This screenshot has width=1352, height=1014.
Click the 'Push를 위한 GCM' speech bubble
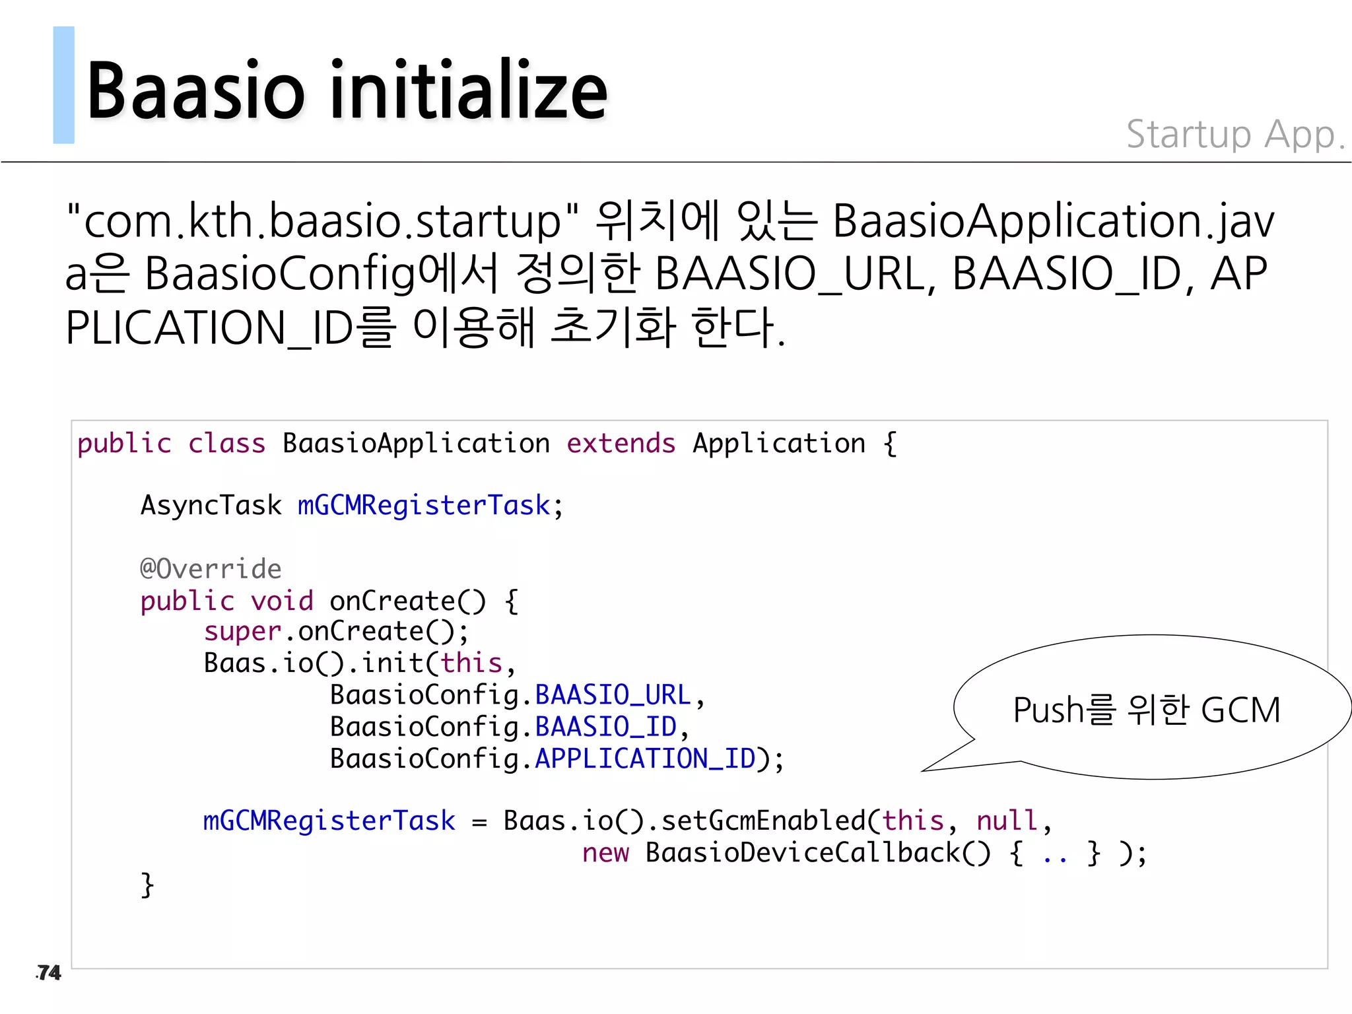click(1147, 710)
